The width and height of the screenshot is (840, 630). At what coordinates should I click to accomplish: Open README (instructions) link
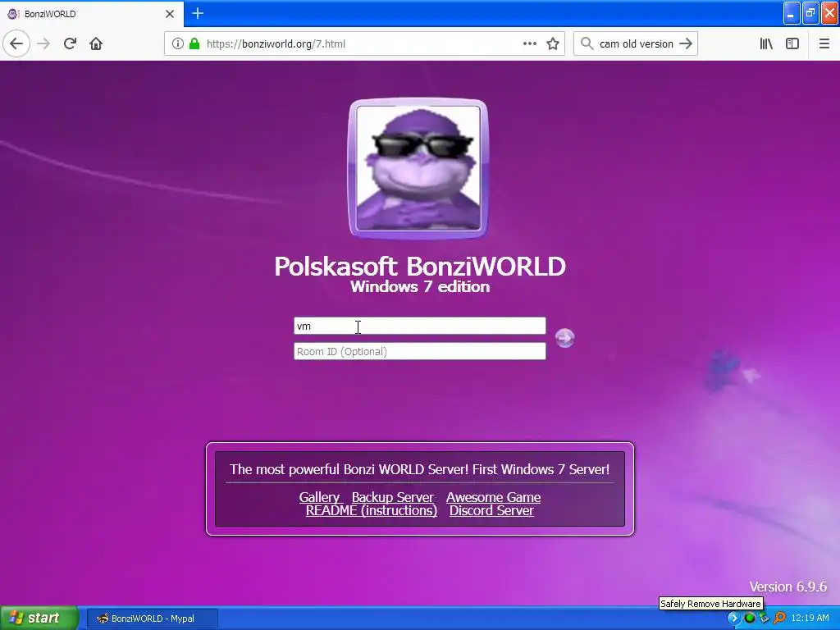(x=372, y=510)
